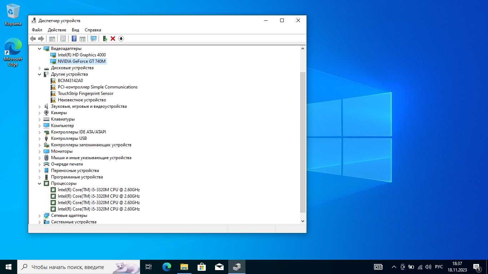Click the volume icon in the system tray
This screenshot has width=488, height=274.
[x=428, y=267]
